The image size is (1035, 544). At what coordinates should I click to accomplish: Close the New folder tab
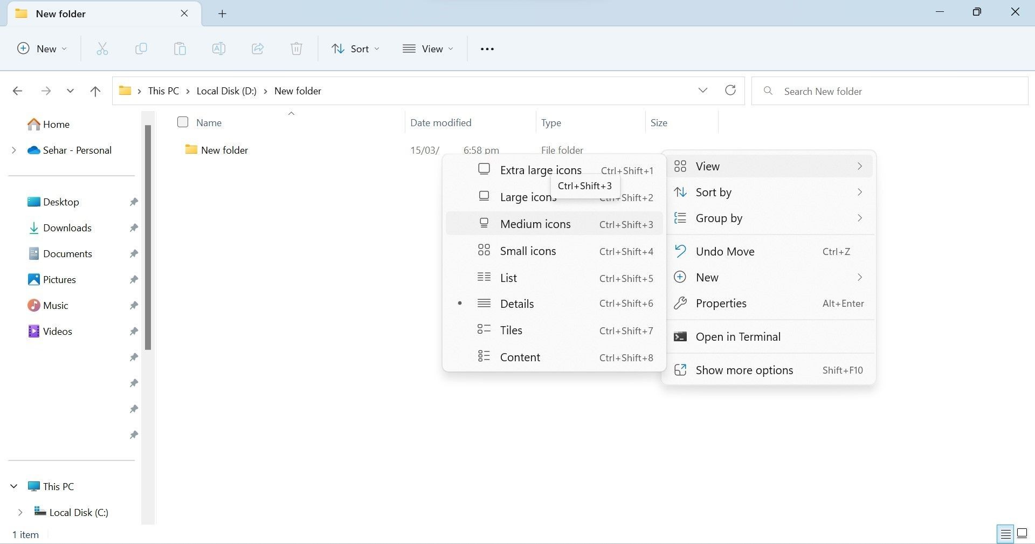pos(184,13)
